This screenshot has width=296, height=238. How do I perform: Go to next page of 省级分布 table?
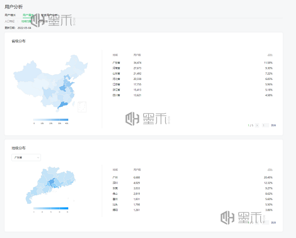pos(257,125)
